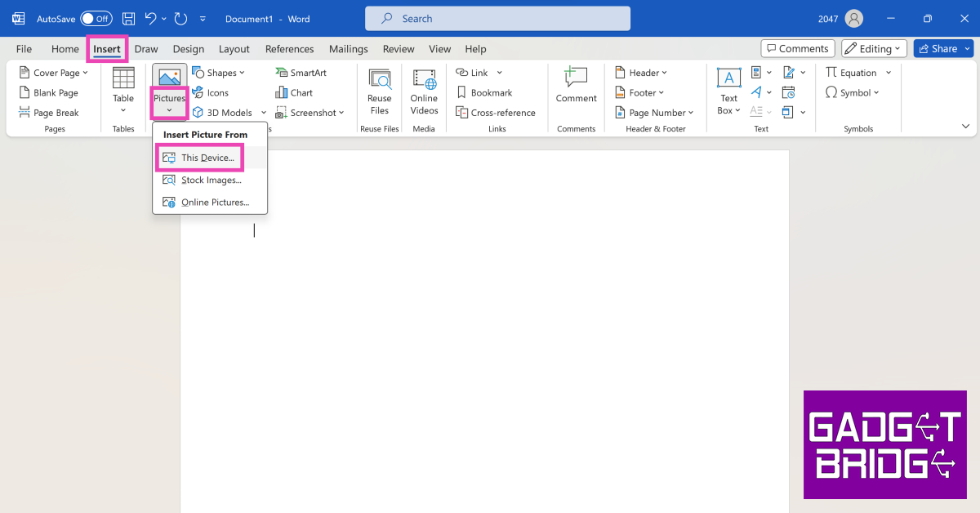Click the Comments button

pos(798,49)
